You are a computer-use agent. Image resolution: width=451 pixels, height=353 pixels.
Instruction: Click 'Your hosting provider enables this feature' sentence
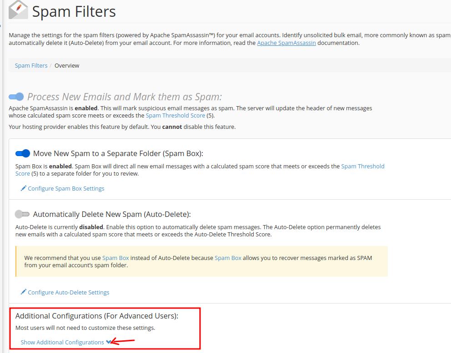(122, 127)
